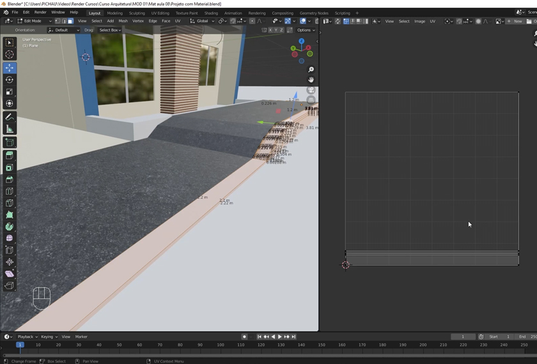
Task: Switch to the UV Editing workspace tab
Action: pos(161,13)
